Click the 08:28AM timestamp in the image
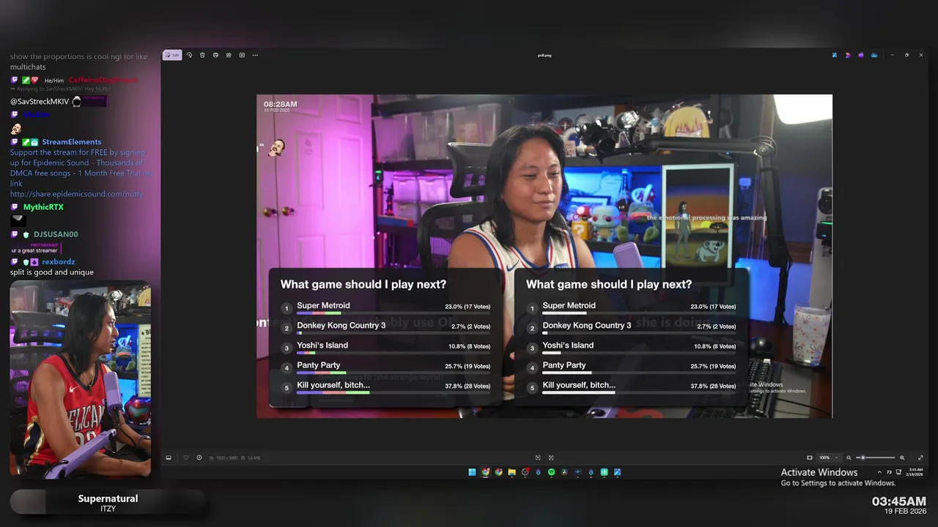This screenshot has height=527, width=938. 281,105
